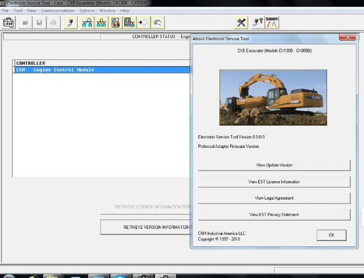364x278 pixels.
Task: Click View EST Privacy Statement button
Action: point(274,215)
